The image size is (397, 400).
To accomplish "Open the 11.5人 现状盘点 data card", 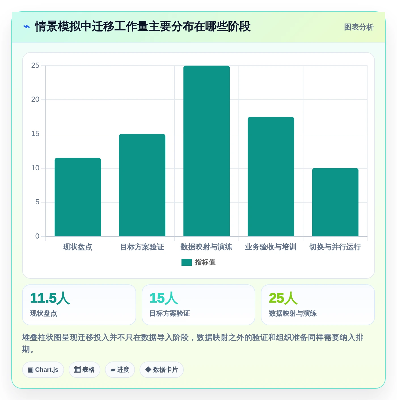I will tap(79, 305).
